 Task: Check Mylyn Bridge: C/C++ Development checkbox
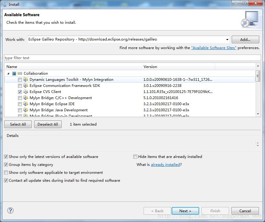[20, 98]
